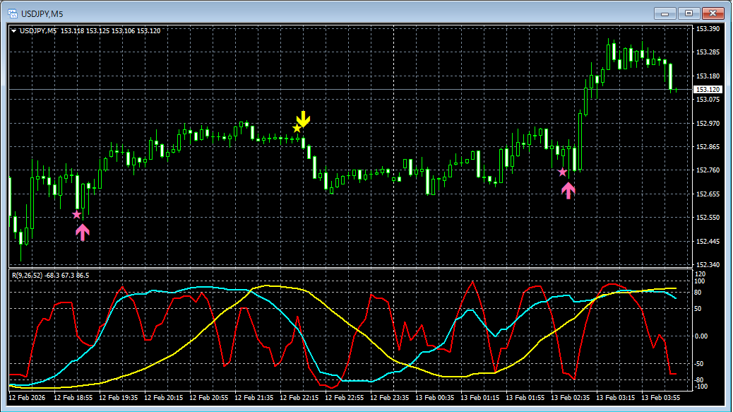Minimize the USDJPY,M5 chart window
Image resolution: width=733 pixels, height=412 pixels.
665,13
